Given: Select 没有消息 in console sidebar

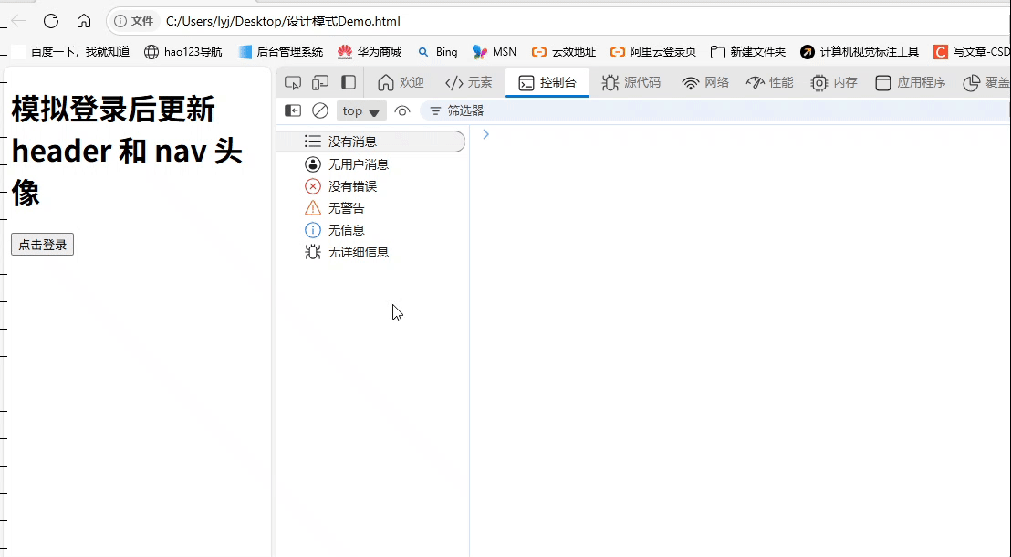Looking at the screenshot, I should tap(370, 142).
